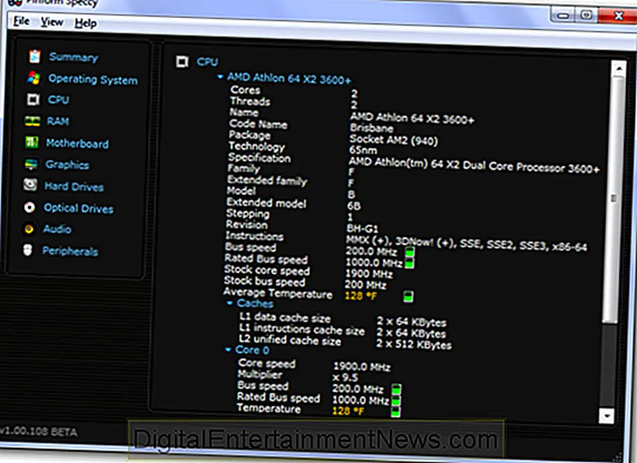Click the AMD Athlon 64 X2 3600+ tree heading
Image resolution: width=637 pixels, height=463 pixels.
click(289, 78)
